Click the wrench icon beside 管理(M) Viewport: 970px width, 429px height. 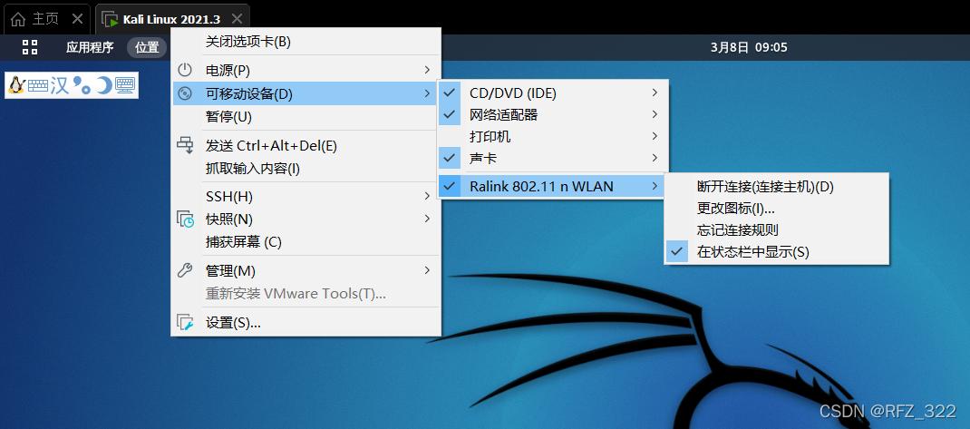[184, 270]
